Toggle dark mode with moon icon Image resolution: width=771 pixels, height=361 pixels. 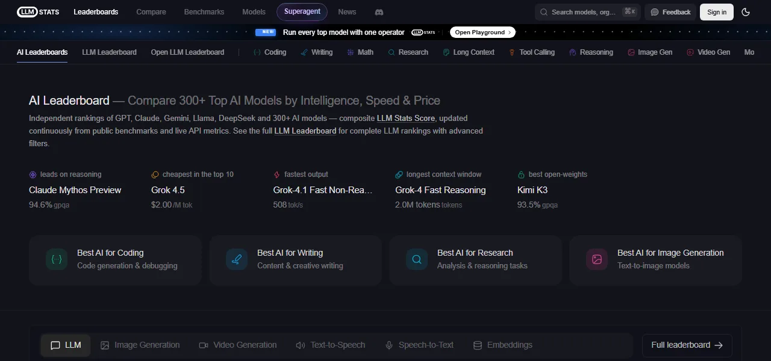(746, 12)
